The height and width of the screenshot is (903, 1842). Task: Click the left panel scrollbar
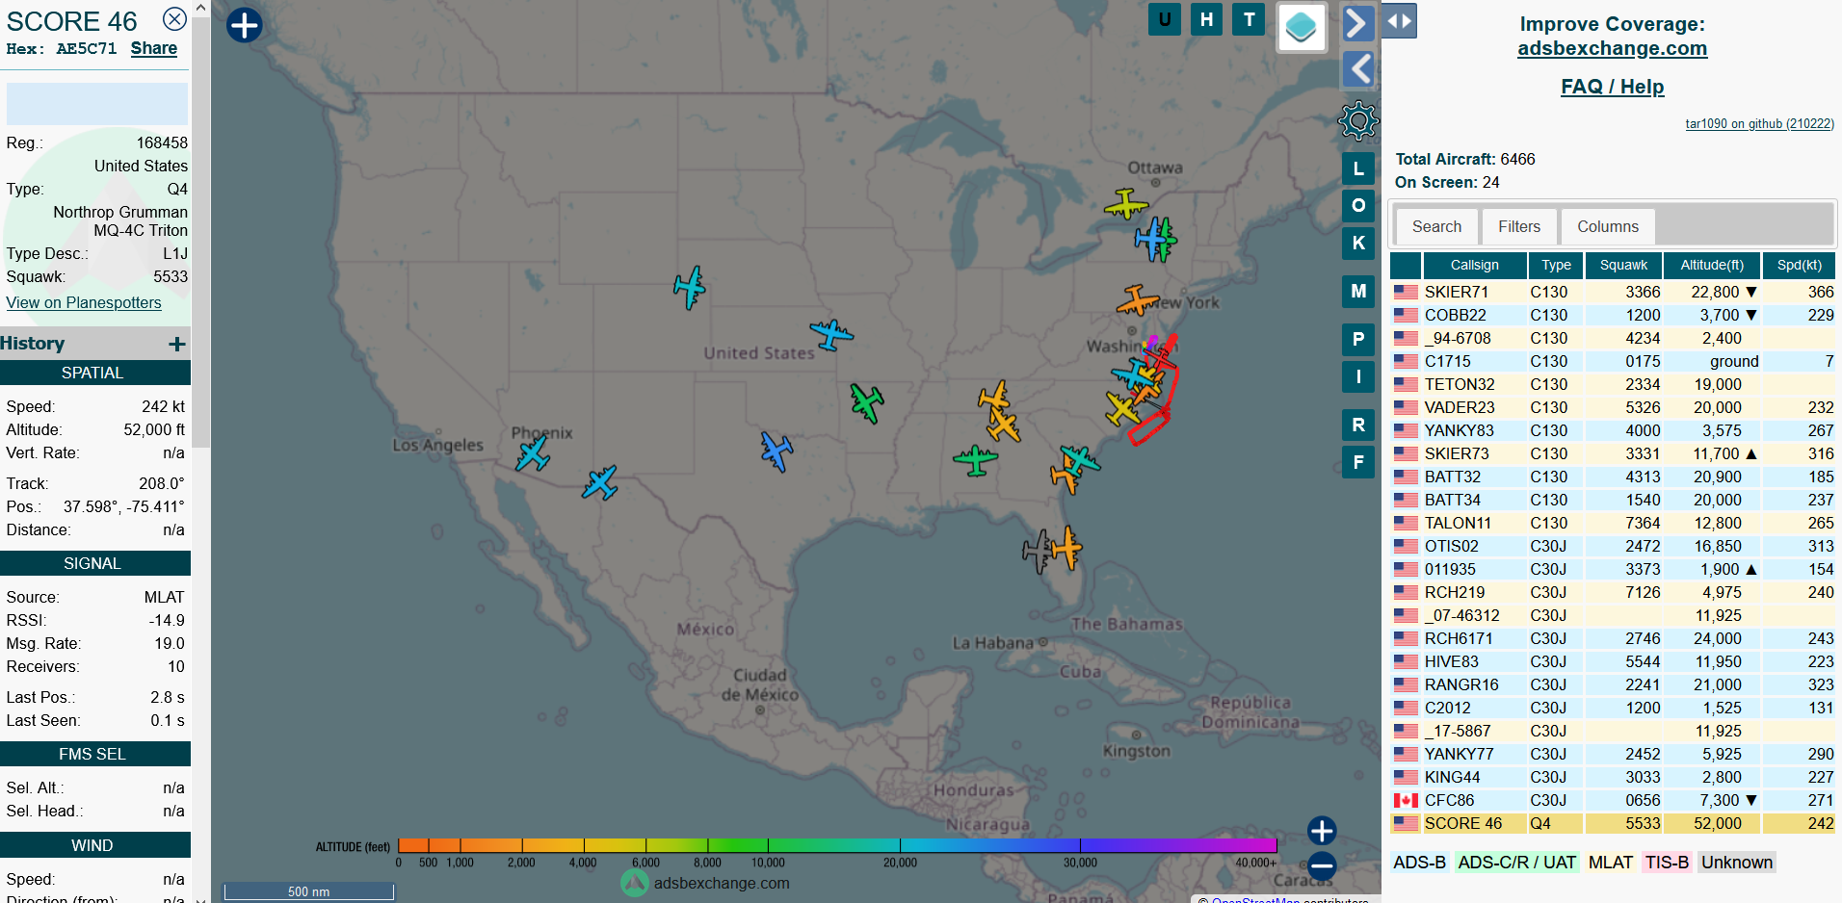click(200, 231)
